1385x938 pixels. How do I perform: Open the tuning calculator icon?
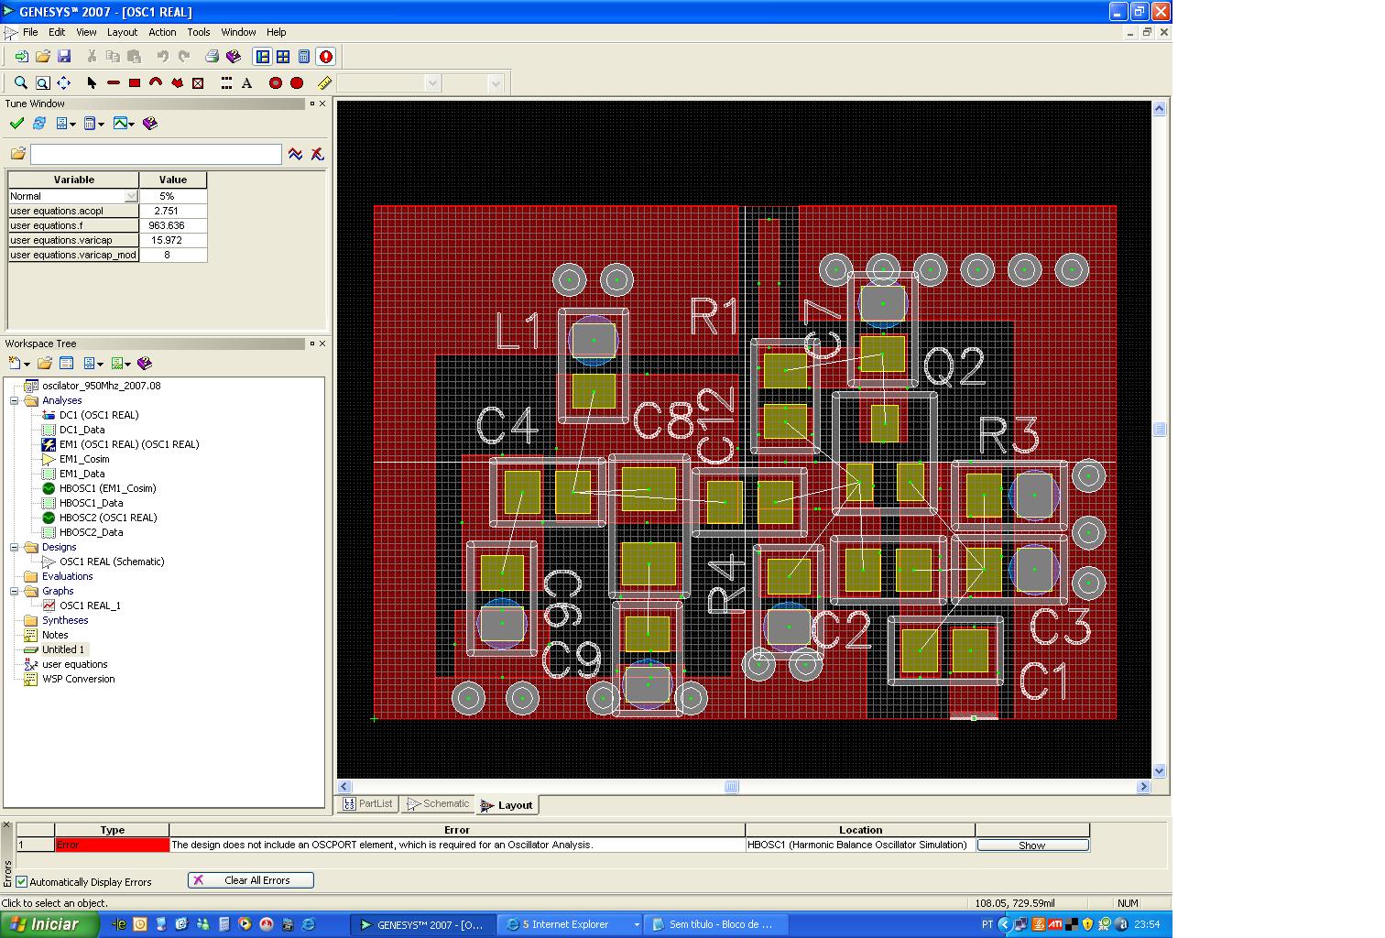pyautogui.click(x=304, y=57)
